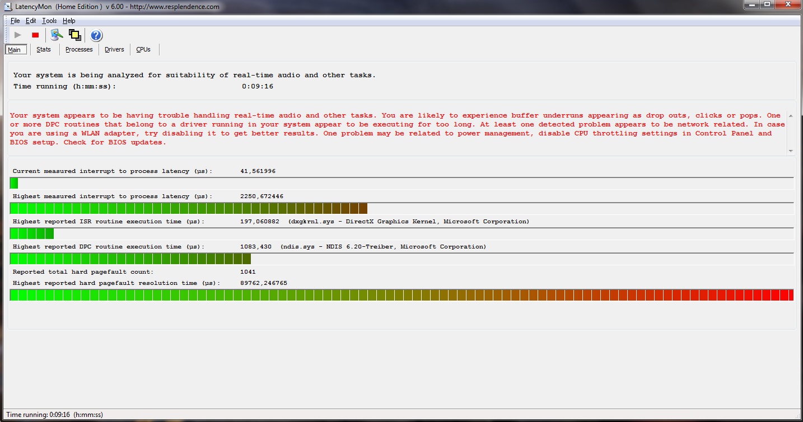Viewport: 803px width, 422px height.
Task: Start monitoring with the green play icon
Action: coord(18,35)
